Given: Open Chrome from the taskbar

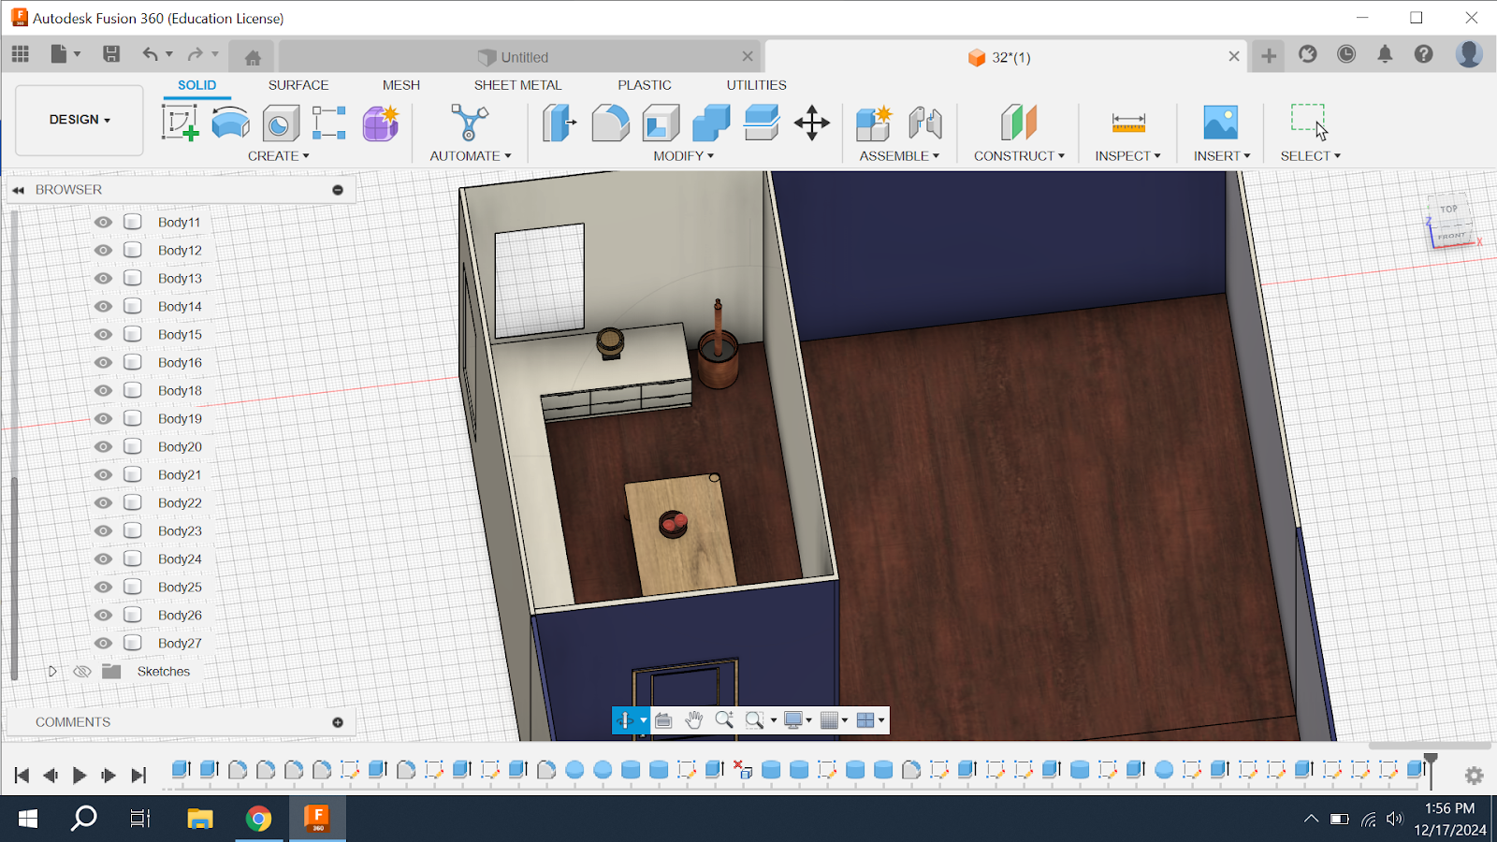Looking at the screenshot, I should (259, 819).
